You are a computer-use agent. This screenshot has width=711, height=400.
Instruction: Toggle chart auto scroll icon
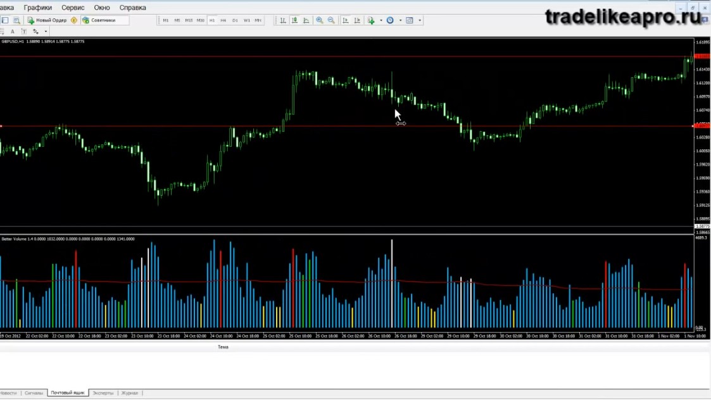coord(346,20)
